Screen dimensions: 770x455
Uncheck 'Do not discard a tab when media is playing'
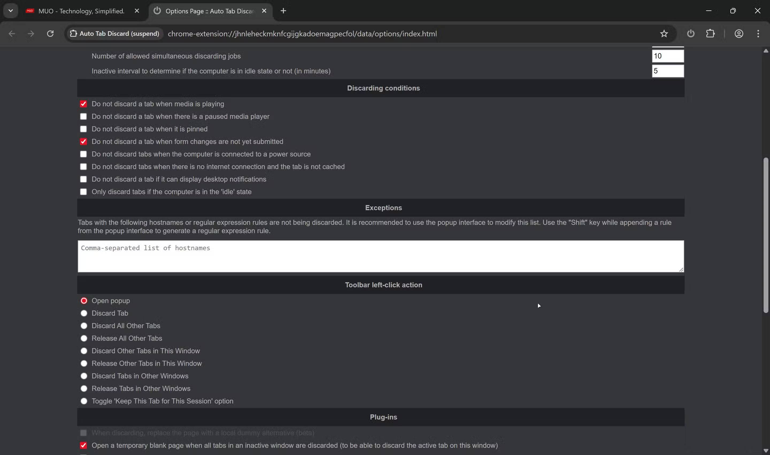83,104
